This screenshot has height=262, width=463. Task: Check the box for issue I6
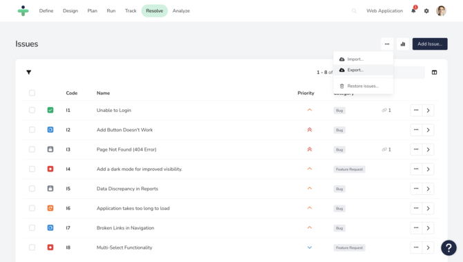pyautogui.click(x=32, y=208)
